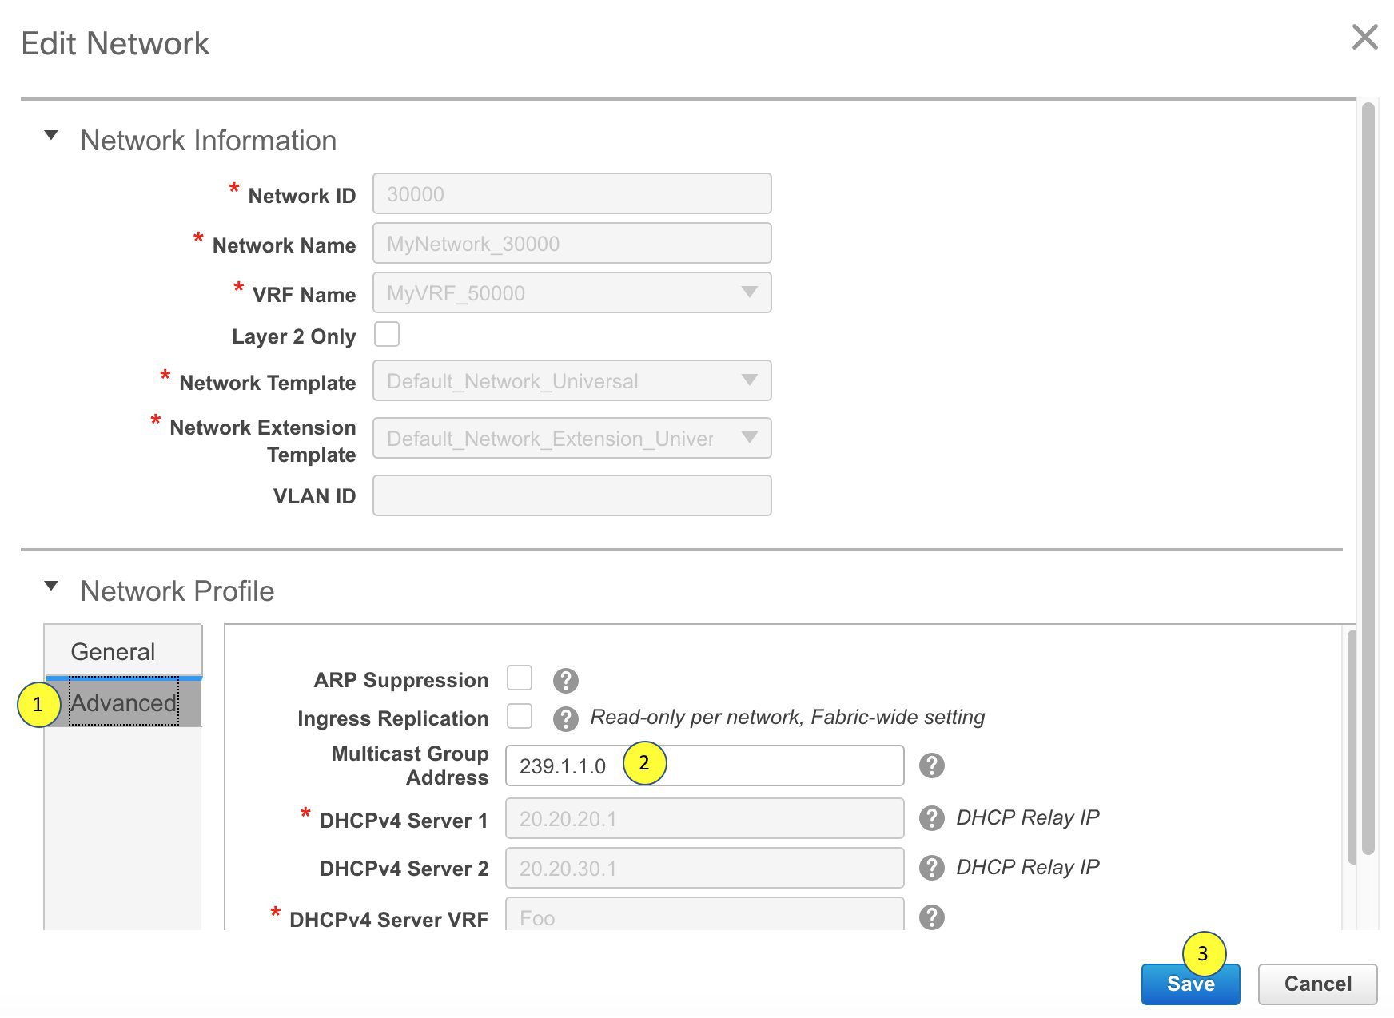
Task: Enable the Layer 2 Only checkbox
Action: [386, 335]
